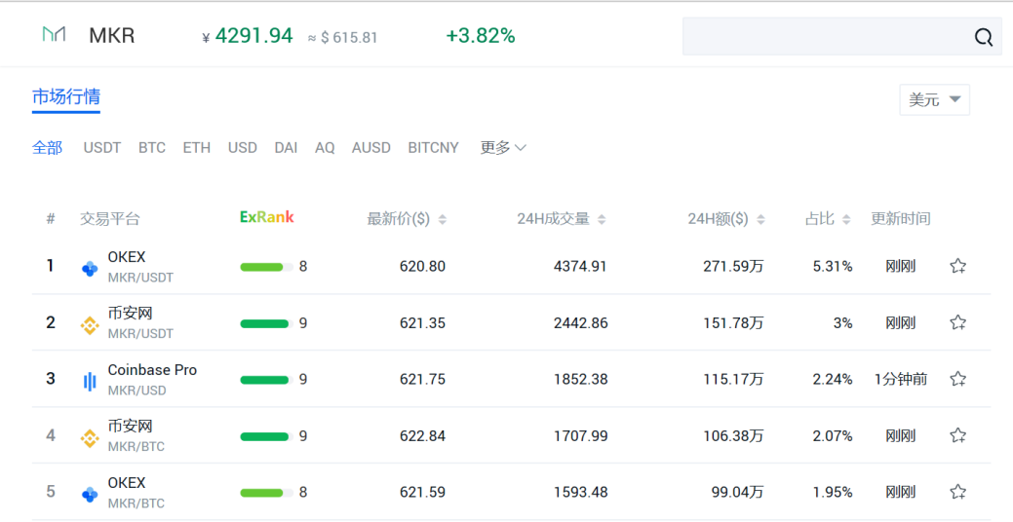Sort by 24H成交量 column arrows
Viewport: 1013px width, 522px height.
(x=602, y=219)
